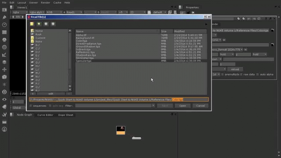The image size is (281, 158).
Task: Open the Filter dropdown arrow
Action: coord(153,106)
